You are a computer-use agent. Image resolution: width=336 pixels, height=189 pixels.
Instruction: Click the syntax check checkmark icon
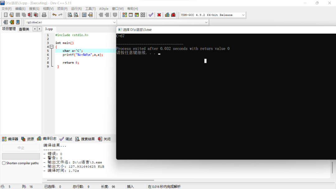pos(151,15)
